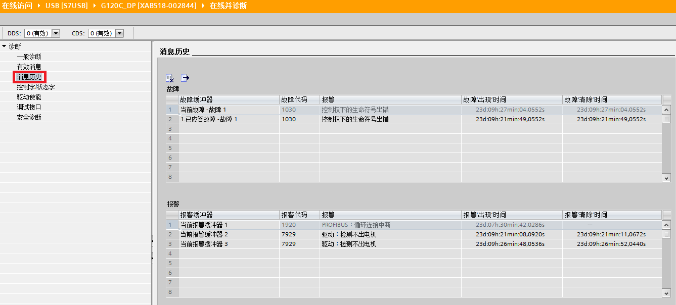
Task: Click the 控制权下的生命符号出错 text in fault row 2
Action: [x=355, y=119]
